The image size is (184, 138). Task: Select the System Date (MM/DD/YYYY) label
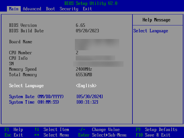[x=36, y=97]
